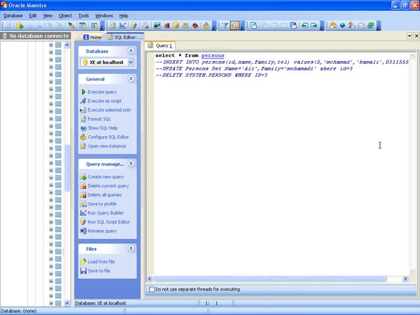Click the printer icon in the toolbar
This screenshot has width=420, height=315.
point(146,26)
